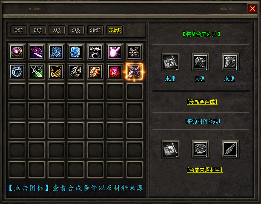Click the 合成来源材料 link
The width and height of the screenshot is (261, 204).
(x=205, y=170)
